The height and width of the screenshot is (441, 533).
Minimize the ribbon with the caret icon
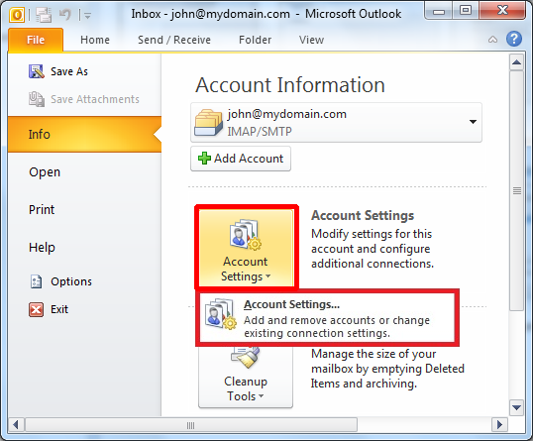coord(493,40)
